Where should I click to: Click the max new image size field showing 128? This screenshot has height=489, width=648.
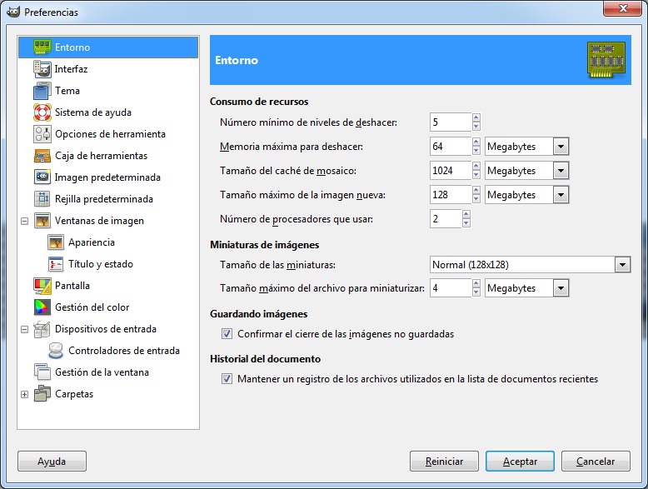click(x=451, y=195)
